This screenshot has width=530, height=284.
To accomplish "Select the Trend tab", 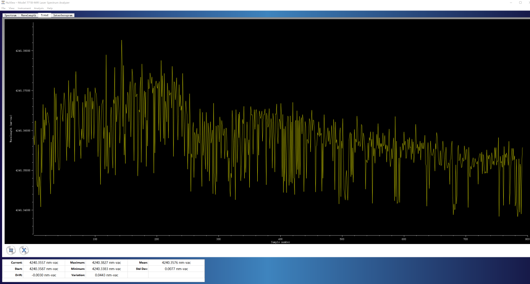I will click(x=44, y=15).
